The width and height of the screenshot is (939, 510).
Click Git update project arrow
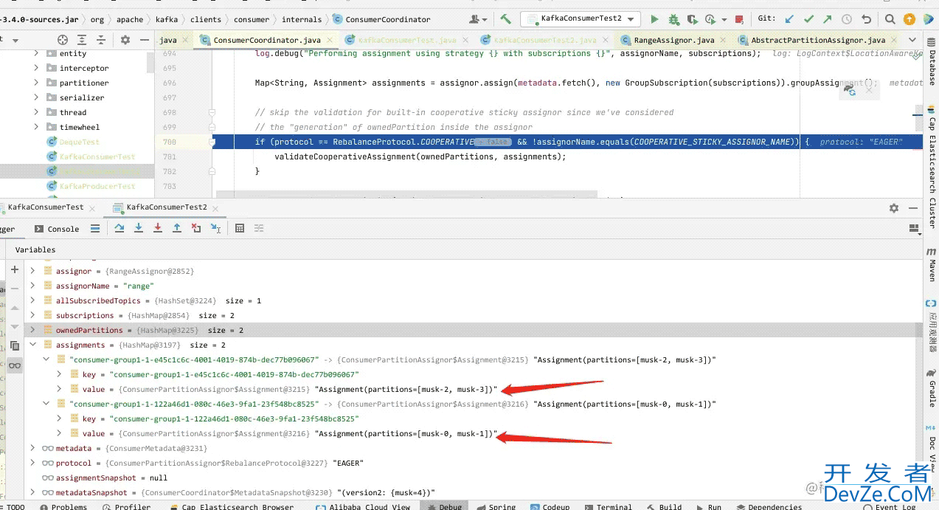coord(790,19)
